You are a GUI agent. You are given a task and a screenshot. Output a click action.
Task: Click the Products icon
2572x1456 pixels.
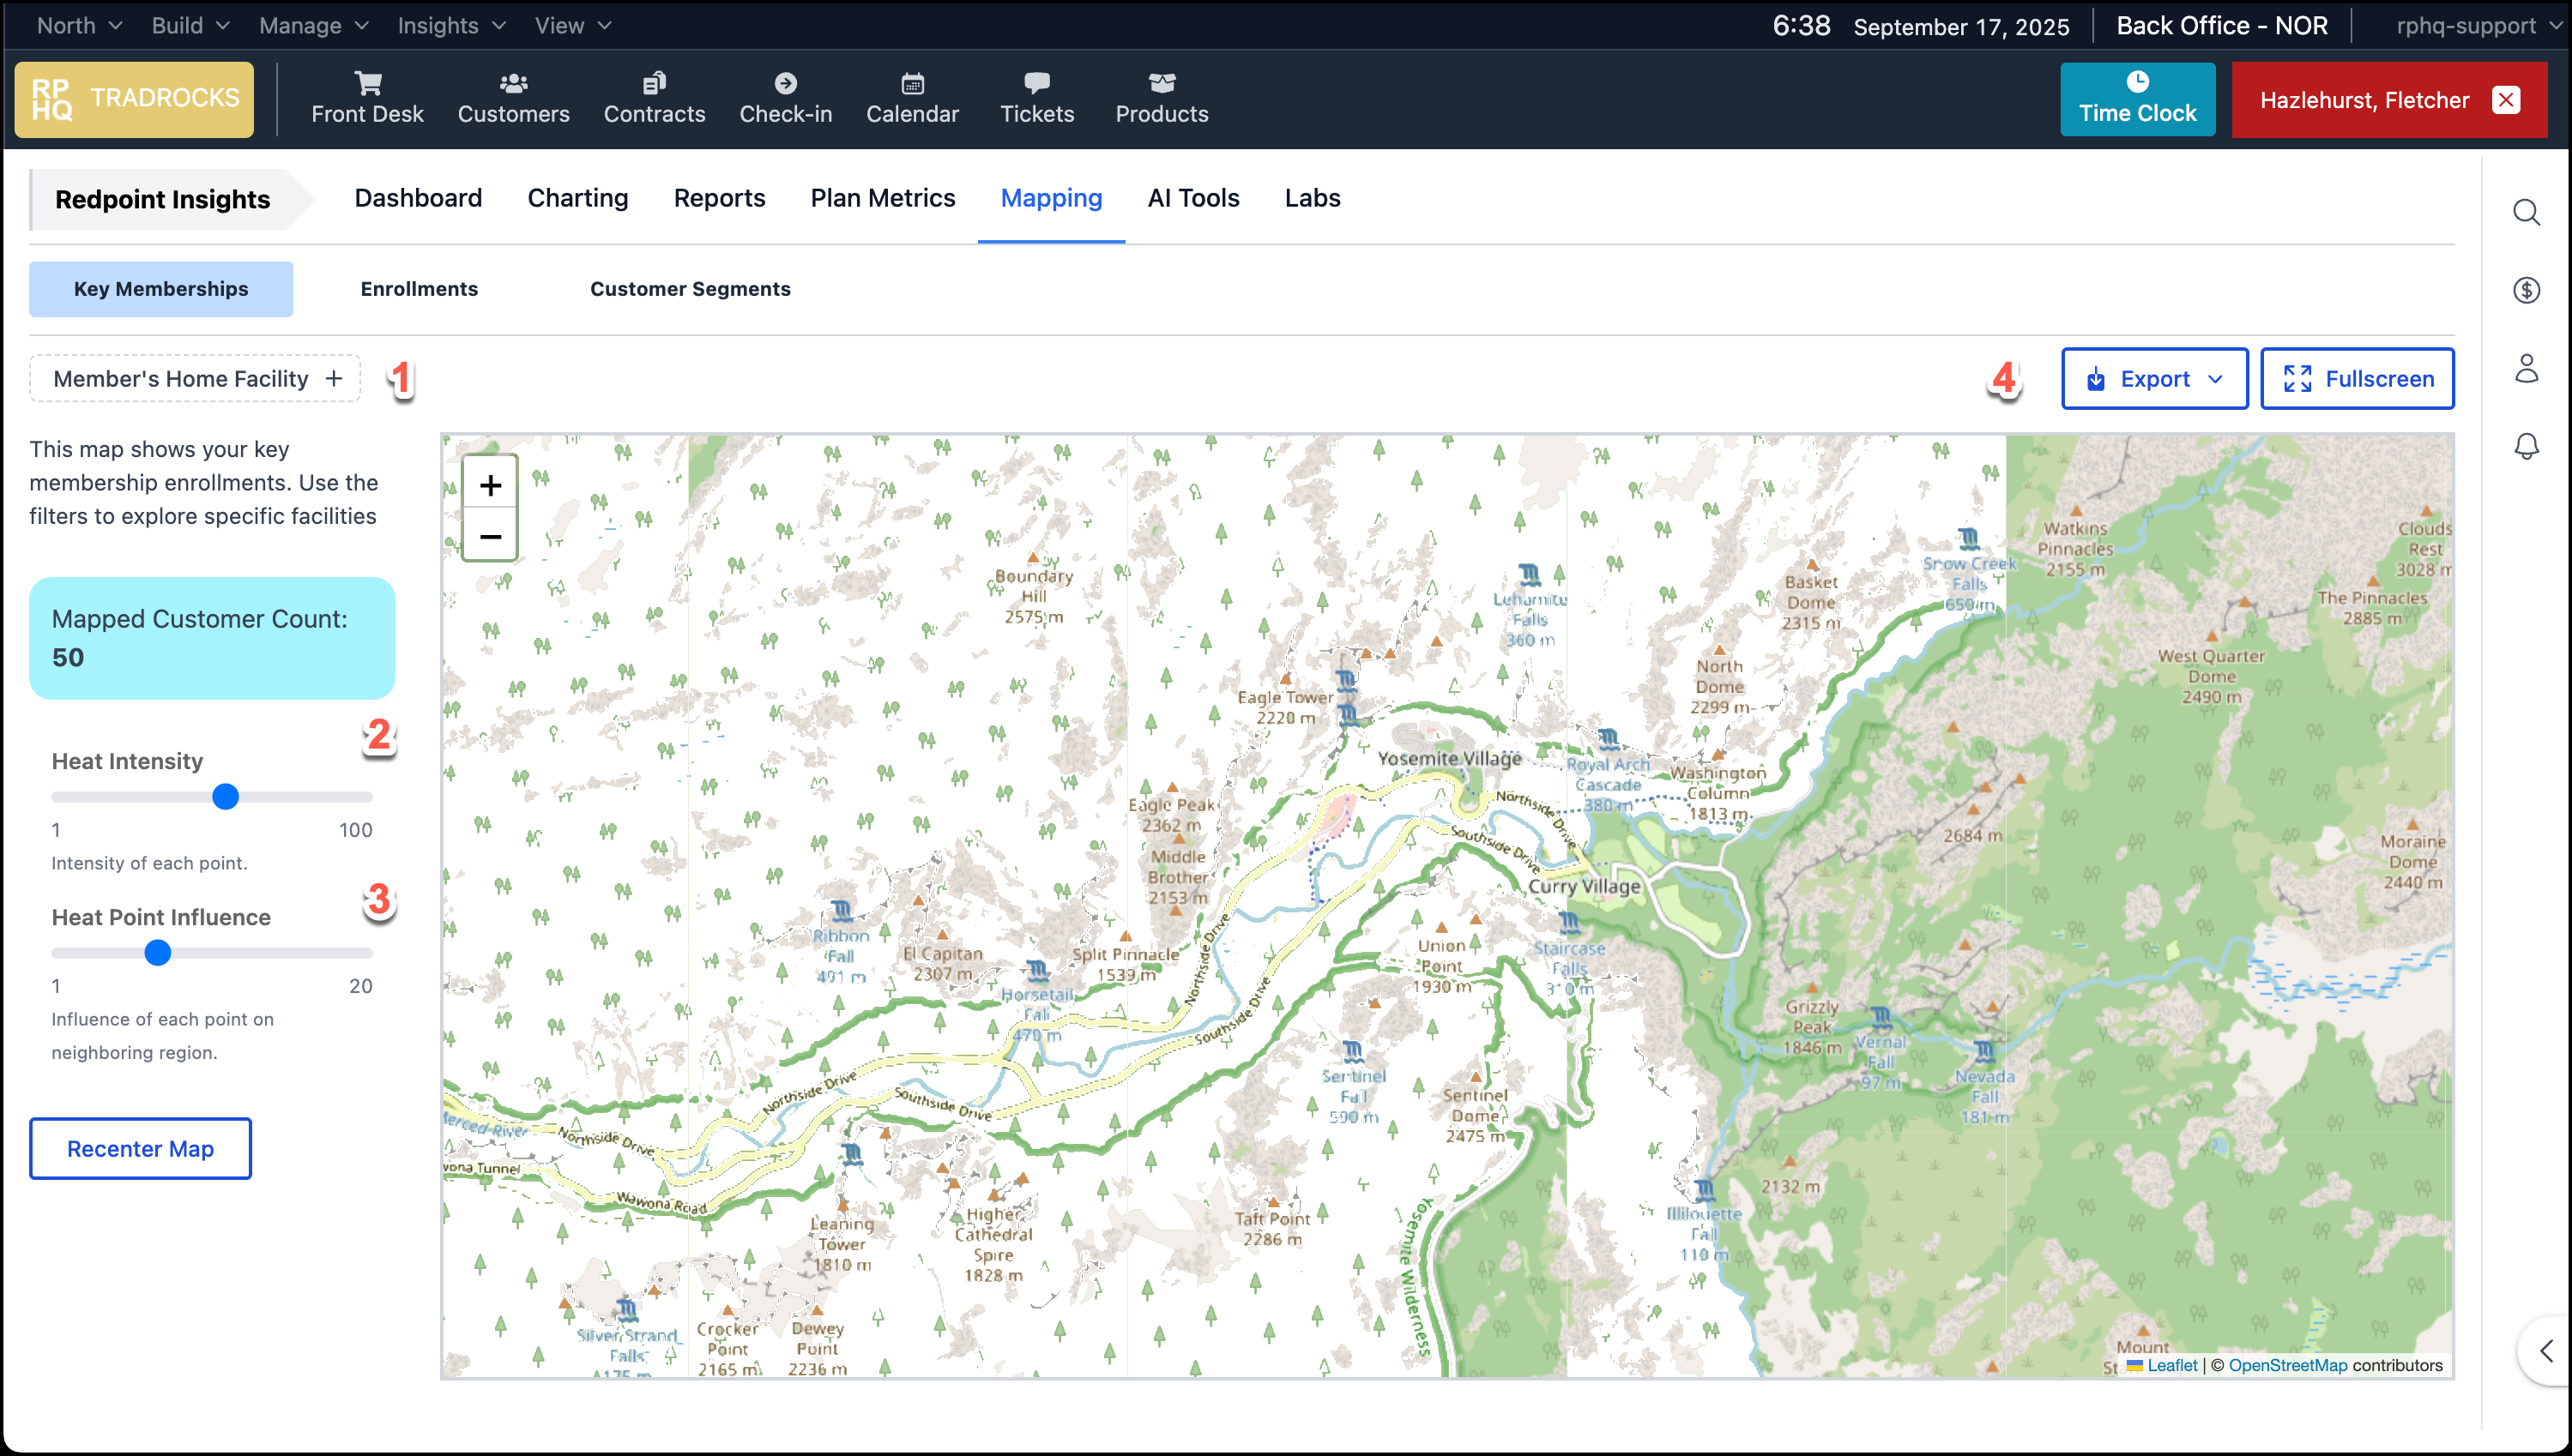(1161, 97)
